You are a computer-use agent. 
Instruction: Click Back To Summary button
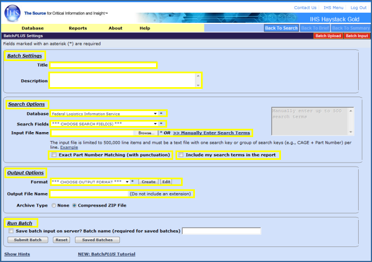351,28
